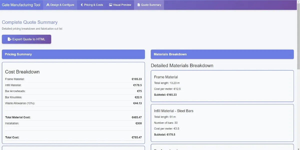Viewport: 300px width, 150px height.
Task: Click the Detailed pricing breakdown subtitle
Action: coord(32,29)
